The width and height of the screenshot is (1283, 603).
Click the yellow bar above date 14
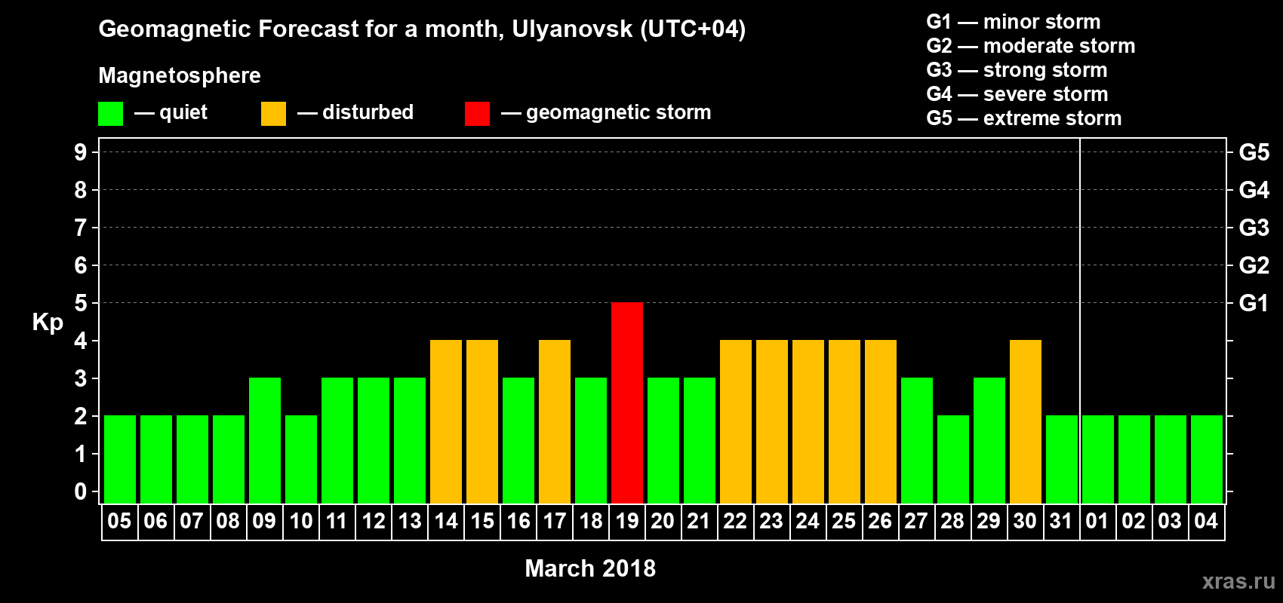(x=445, y=421)
